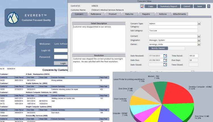213x122 pixels.
Task: Click inside the Resolution text area
Action: click(99, 64)
